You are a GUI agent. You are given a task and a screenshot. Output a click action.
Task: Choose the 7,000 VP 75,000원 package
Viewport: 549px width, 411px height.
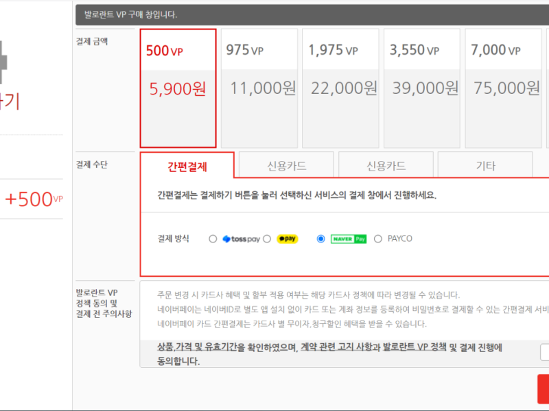(x=503, y=88)
